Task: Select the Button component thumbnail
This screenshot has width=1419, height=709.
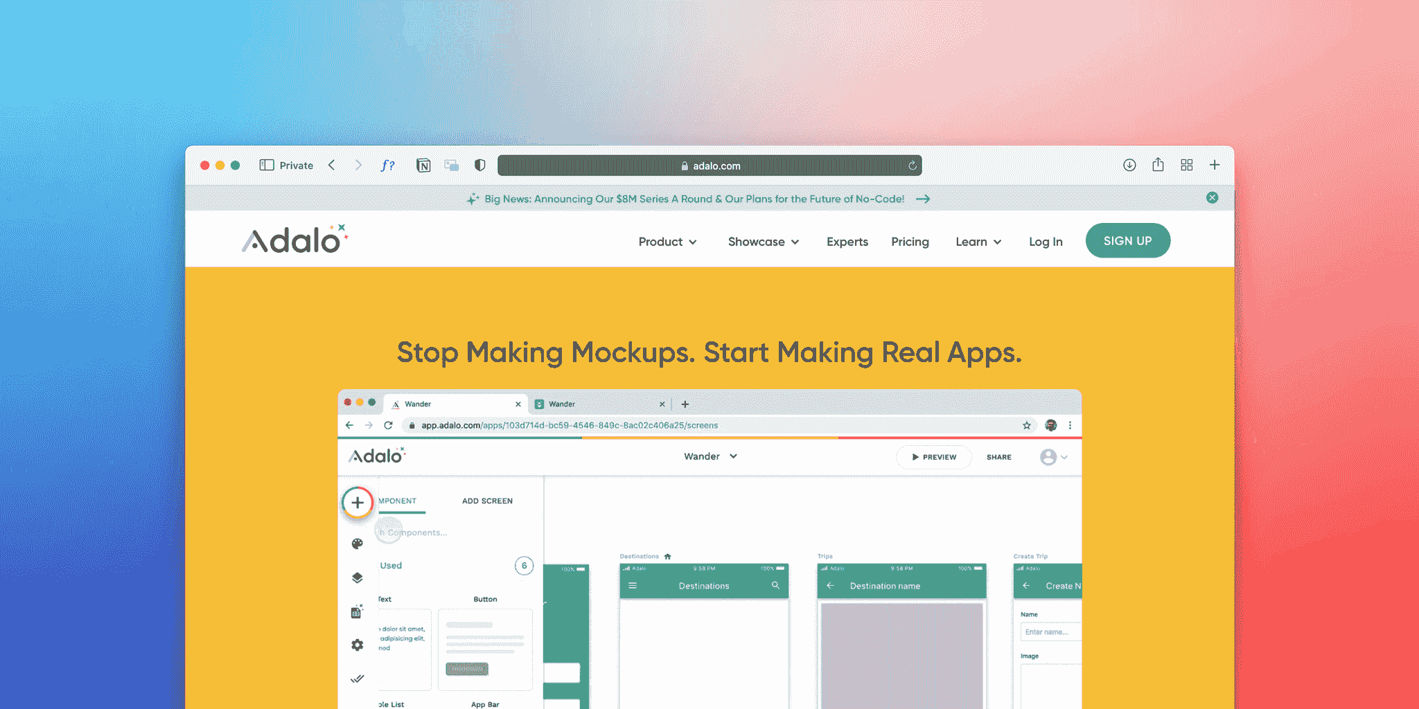Action: coord(485,649)
